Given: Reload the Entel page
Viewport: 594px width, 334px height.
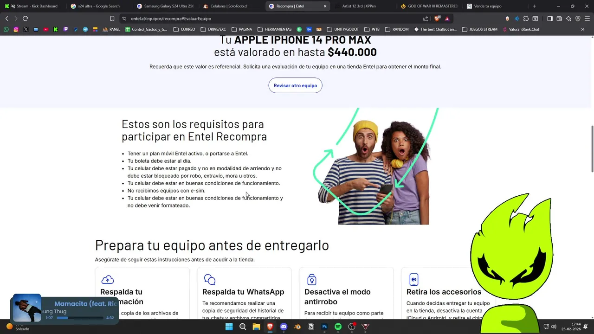Looking at the screenshot, I should pos(25,19).
